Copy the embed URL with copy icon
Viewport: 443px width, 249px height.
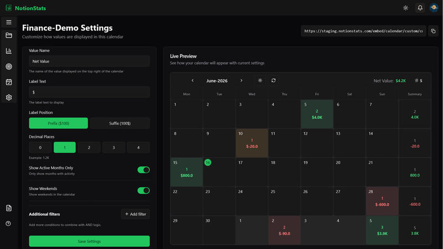point(433,31)
